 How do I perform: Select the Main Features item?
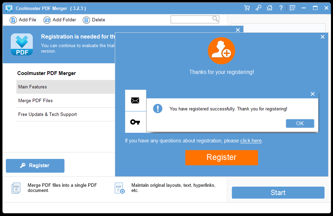point(65,87)
